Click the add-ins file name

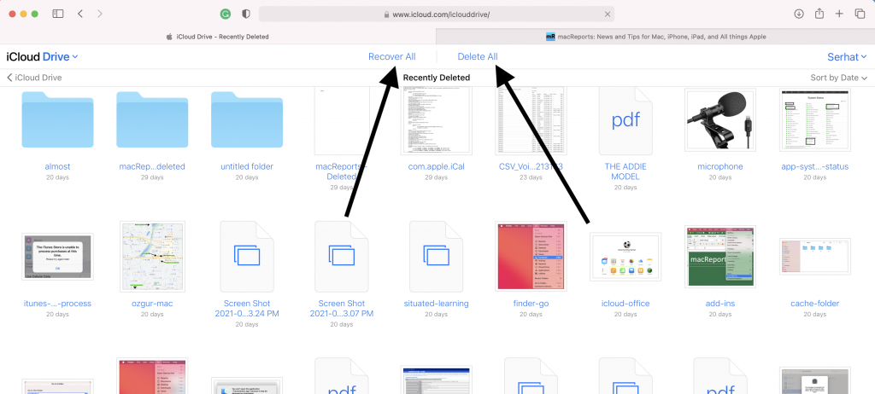click(719, 304)
